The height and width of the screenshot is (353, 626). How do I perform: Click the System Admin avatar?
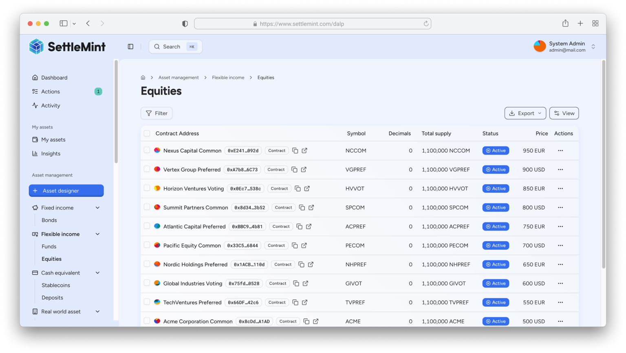pyautogui.click(x=540, y=46)
